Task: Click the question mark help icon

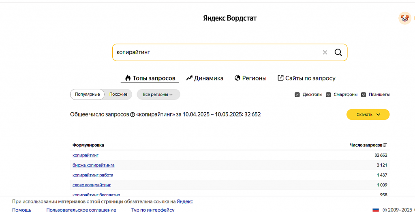Action: 133,115
